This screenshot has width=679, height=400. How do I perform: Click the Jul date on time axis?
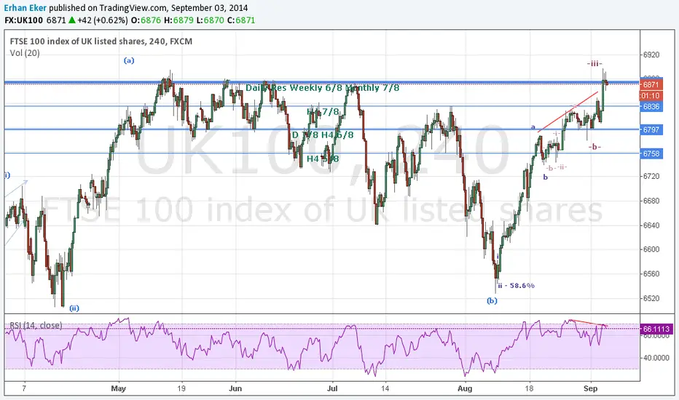pos(332,388)
